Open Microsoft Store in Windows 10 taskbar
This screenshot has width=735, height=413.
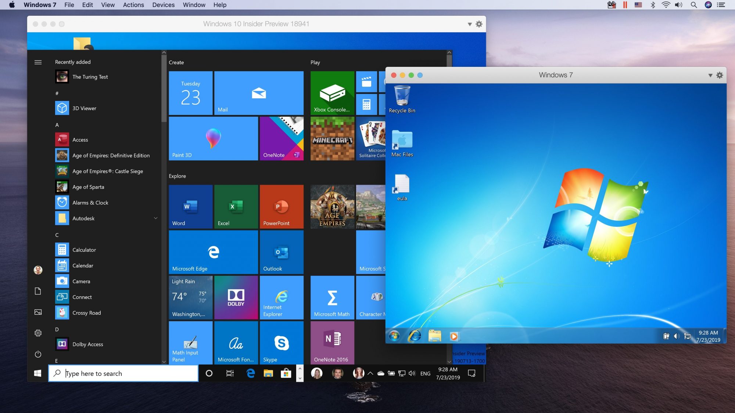point(286,373)
